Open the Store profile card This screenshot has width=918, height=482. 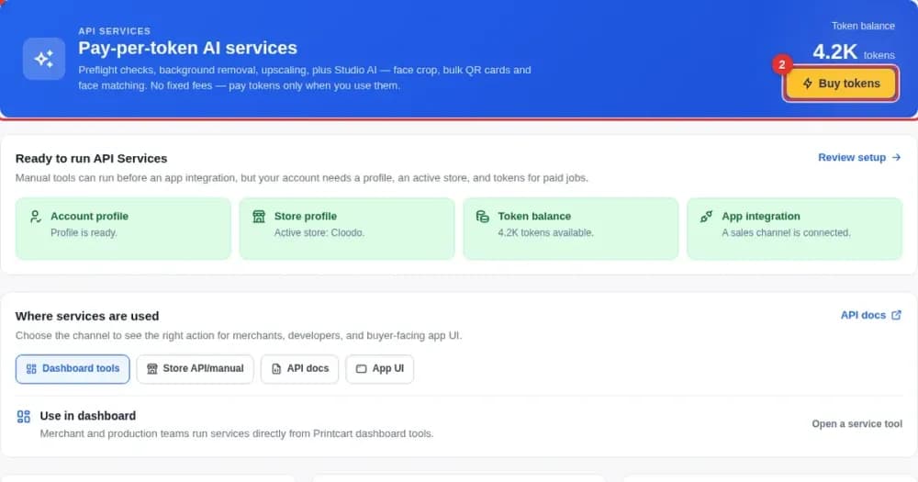click(x=347, y=229)
